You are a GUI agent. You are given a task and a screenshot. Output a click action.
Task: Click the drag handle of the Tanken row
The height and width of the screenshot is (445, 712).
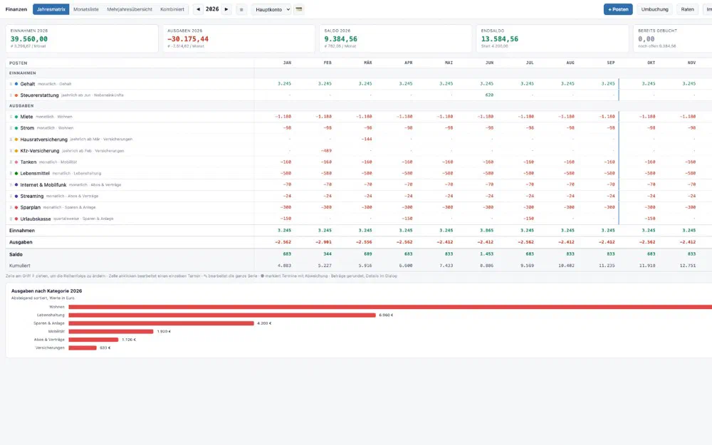click(11, 162)
